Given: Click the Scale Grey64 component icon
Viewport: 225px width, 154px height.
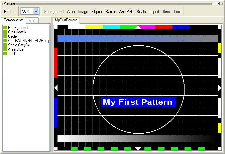Looking at the screenshot, I should 5,45.
